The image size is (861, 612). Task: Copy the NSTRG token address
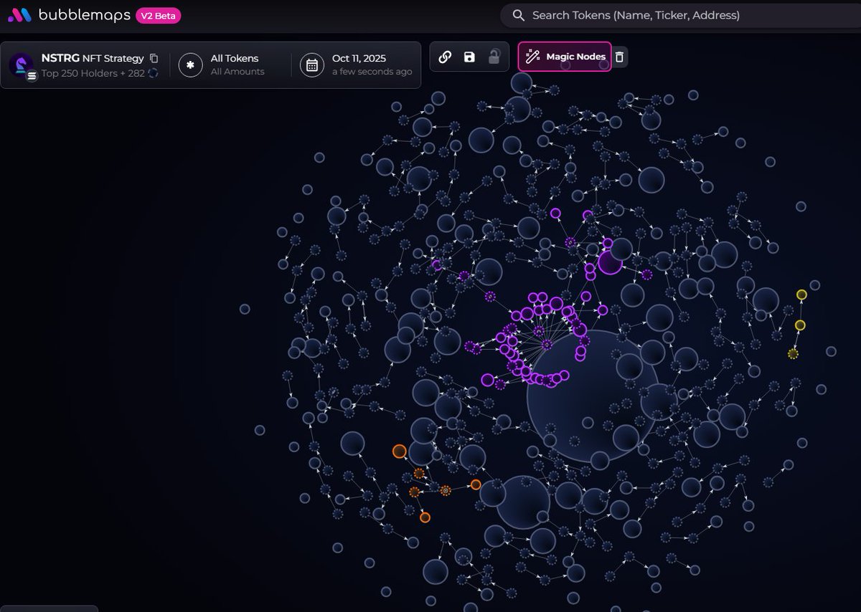point(154,59)
